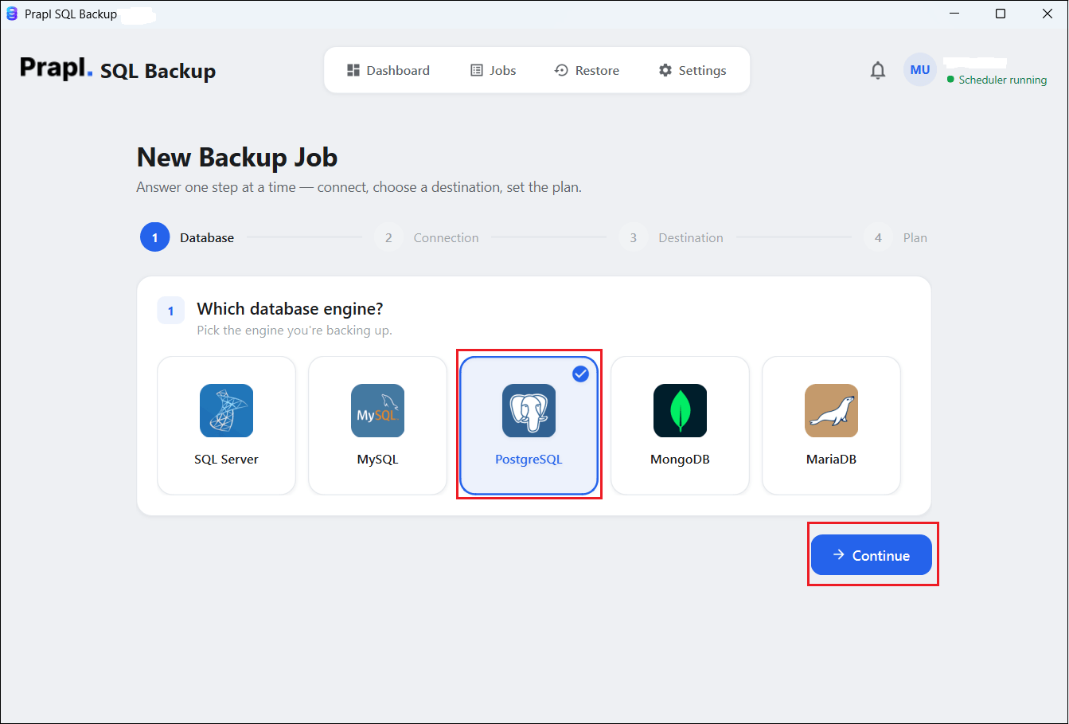
Task: Click the MySQL dolphin logo icon
Action: pyautogui.click(x=377, y=411)
